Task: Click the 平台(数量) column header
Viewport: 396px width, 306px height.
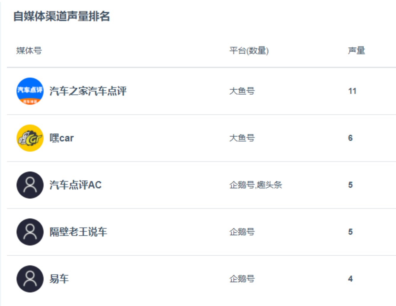Action: [x=249, y=51]
